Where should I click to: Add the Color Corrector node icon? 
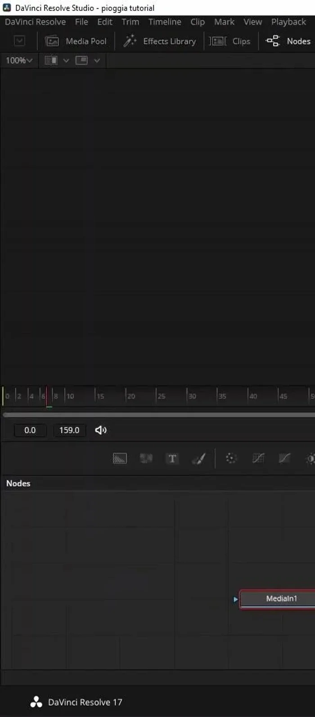pyautogui.click(x=231, y=459)
